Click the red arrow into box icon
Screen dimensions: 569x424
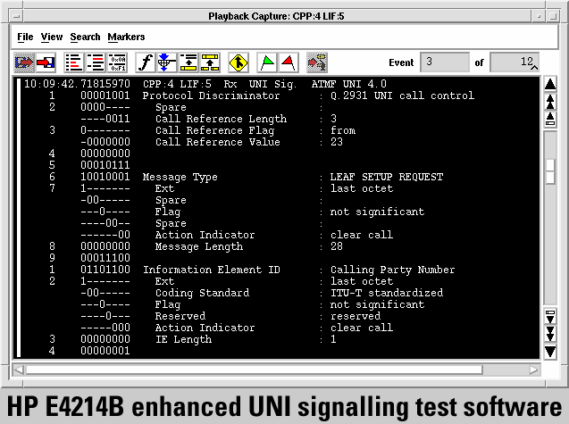[44, 62]
